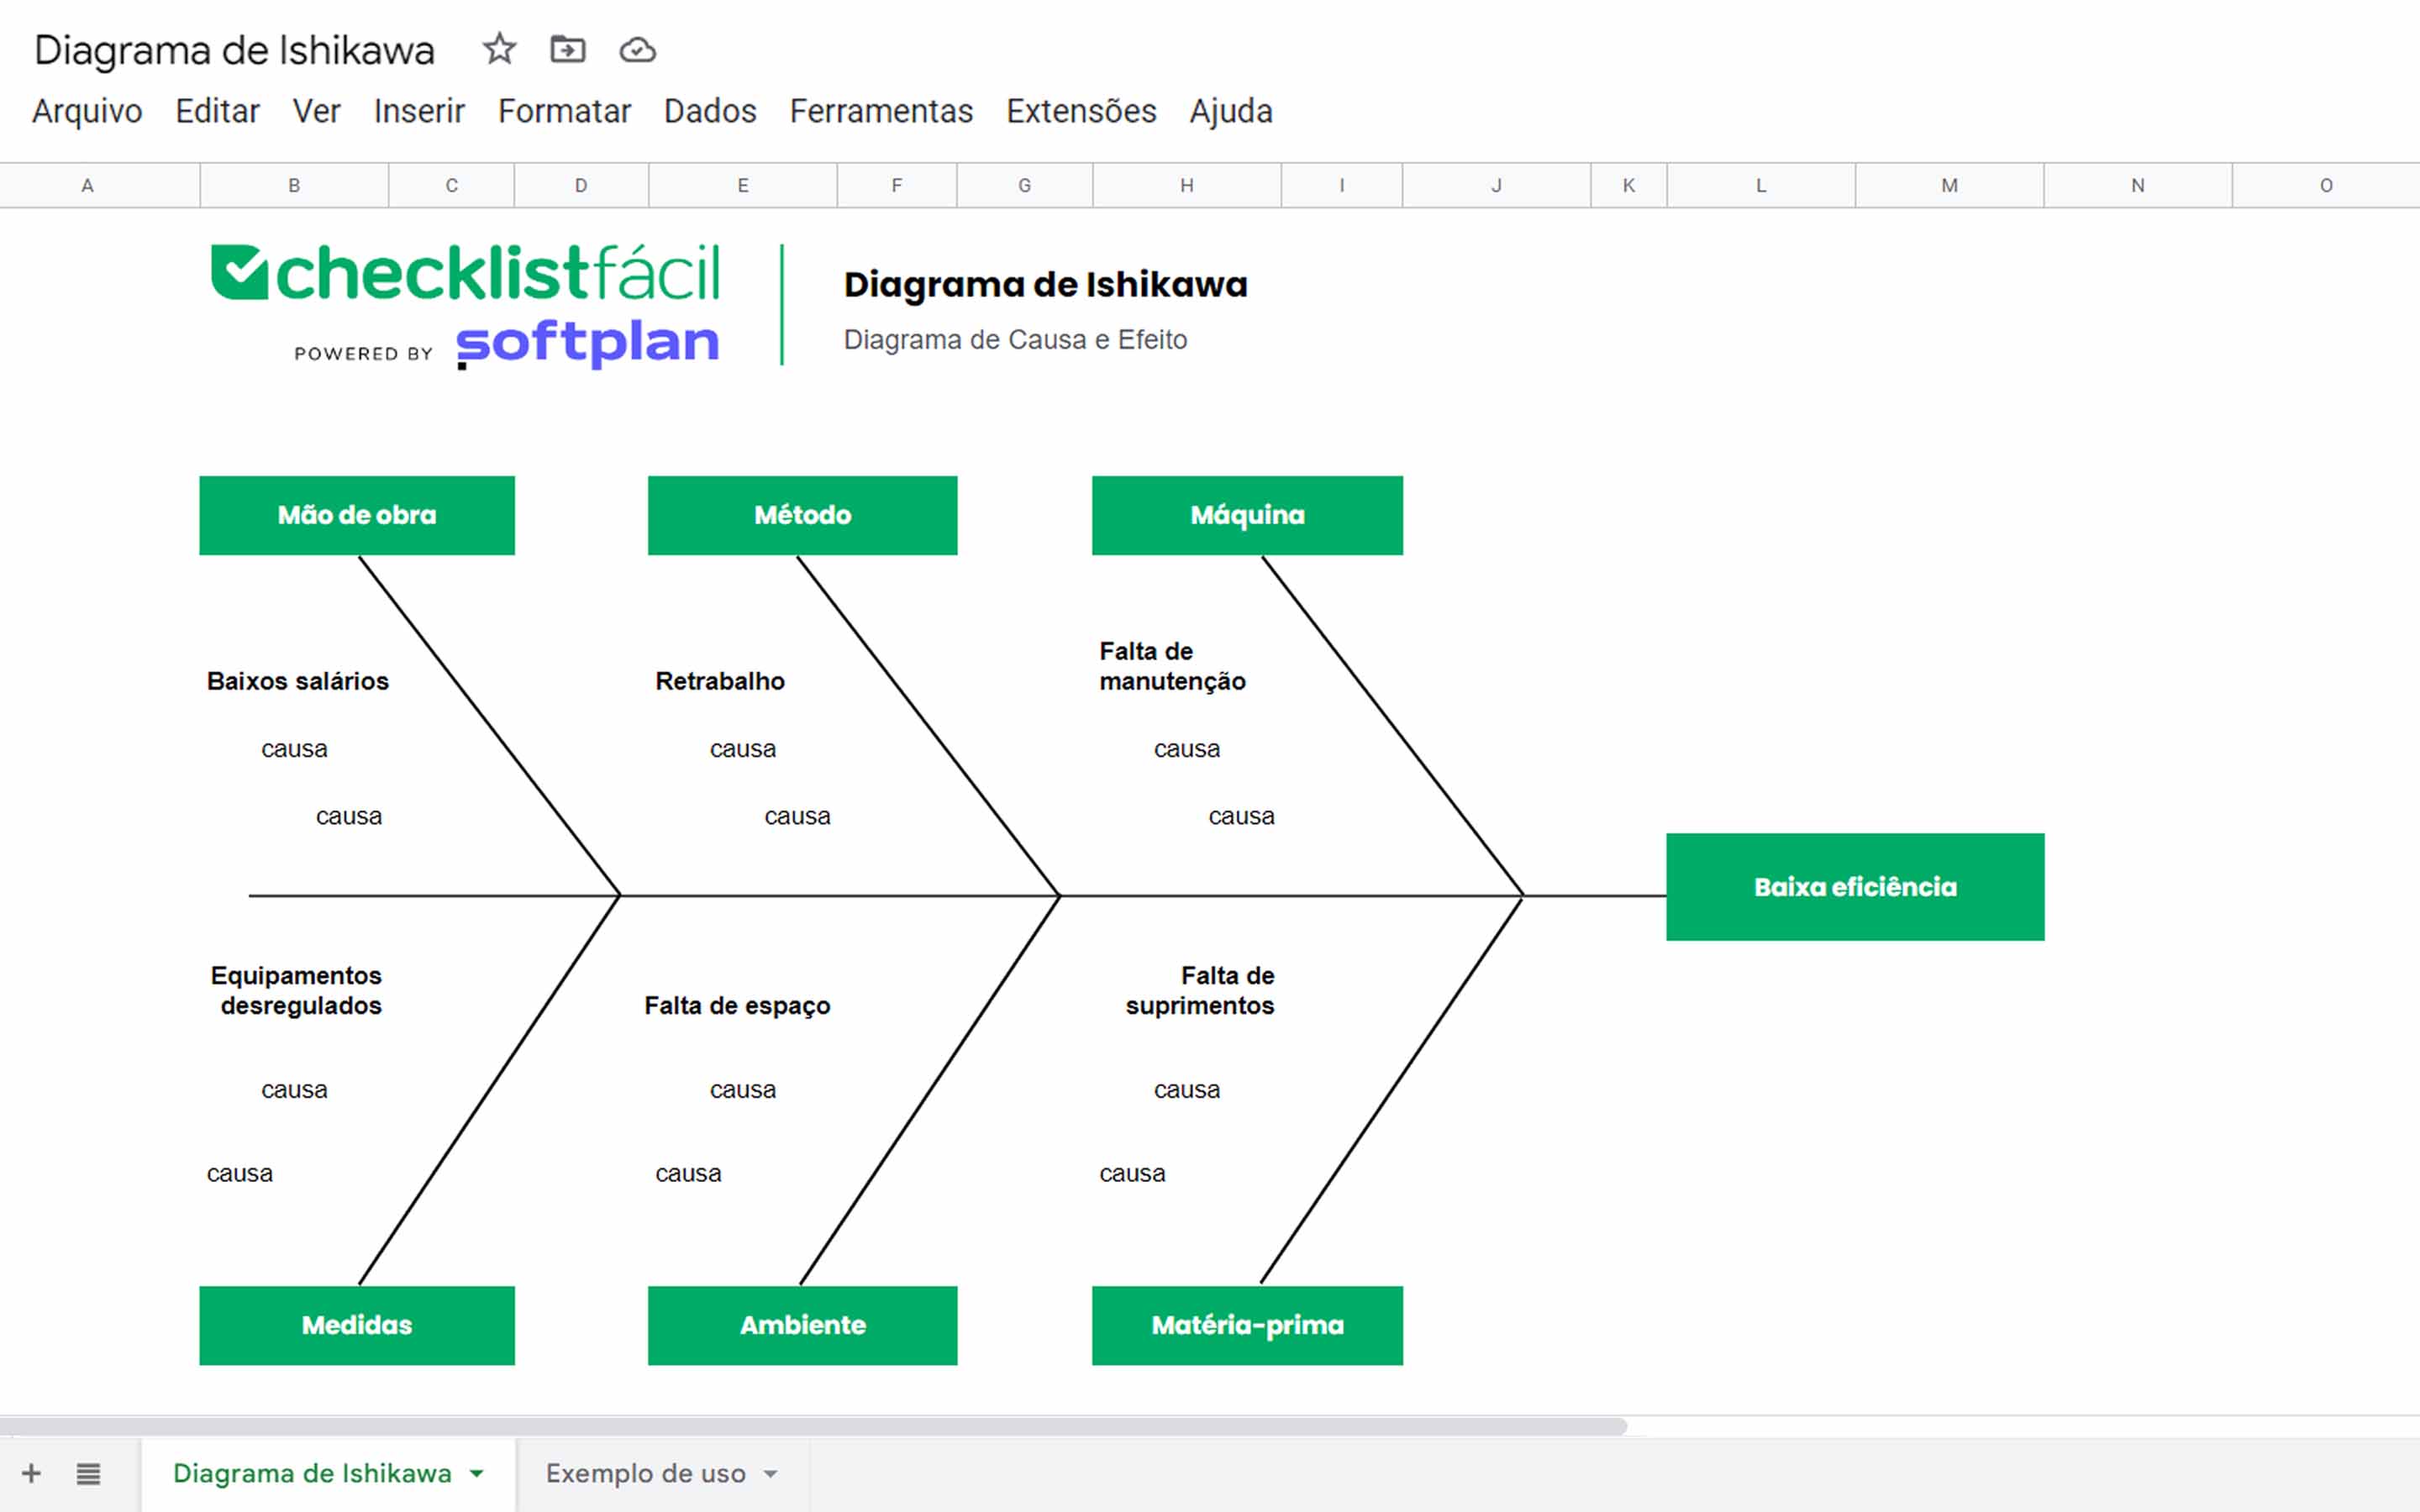Check the cloud save status icon
Screen dimensions: 2420x1512
pos(637,50)
